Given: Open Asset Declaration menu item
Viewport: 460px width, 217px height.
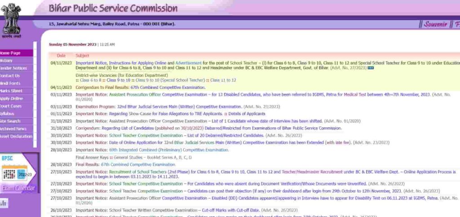Looking at the screenshot, I should pyautogui.click(x=17, y=136).
